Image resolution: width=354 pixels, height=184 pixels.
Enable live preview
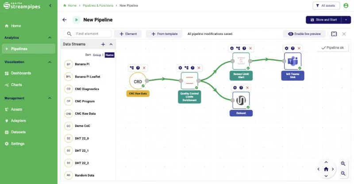(x=304, y=34)
